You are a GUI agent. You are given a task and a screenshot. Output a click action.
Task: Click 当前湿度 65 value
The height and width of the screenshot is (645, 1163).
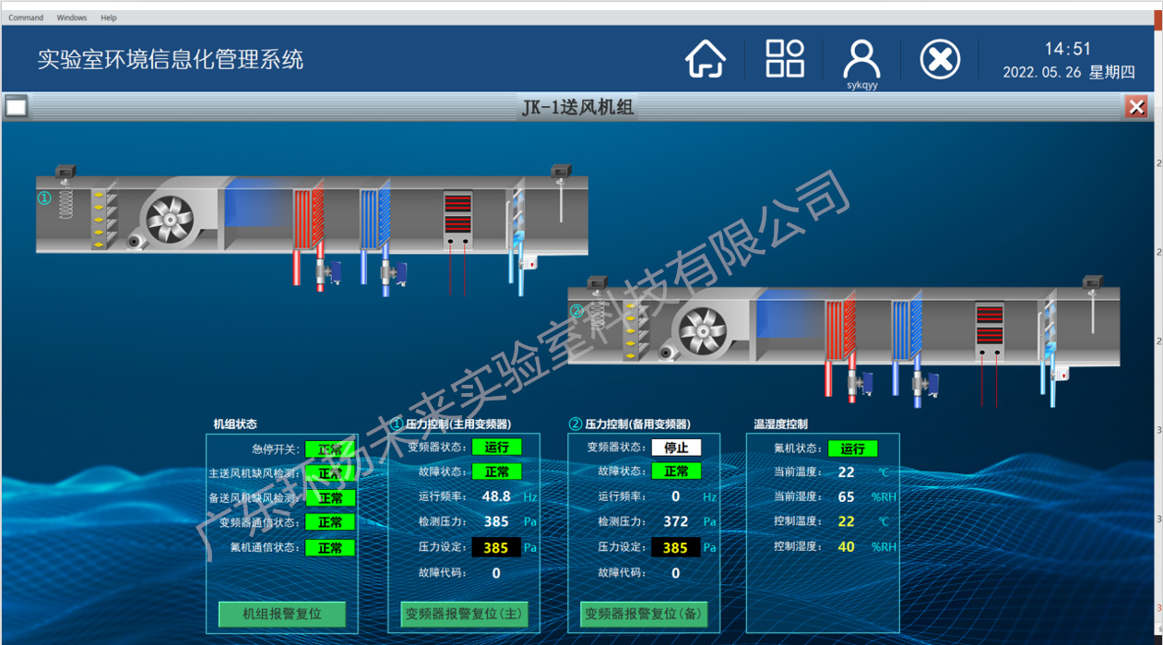[847, 496]
